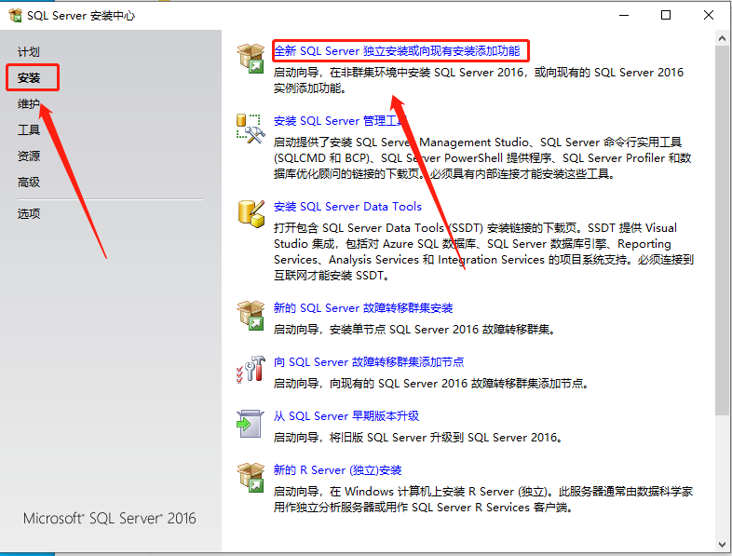732x556 pixels.
Task: Click the vertical scrollbar thumb
Action: point(722,230)
